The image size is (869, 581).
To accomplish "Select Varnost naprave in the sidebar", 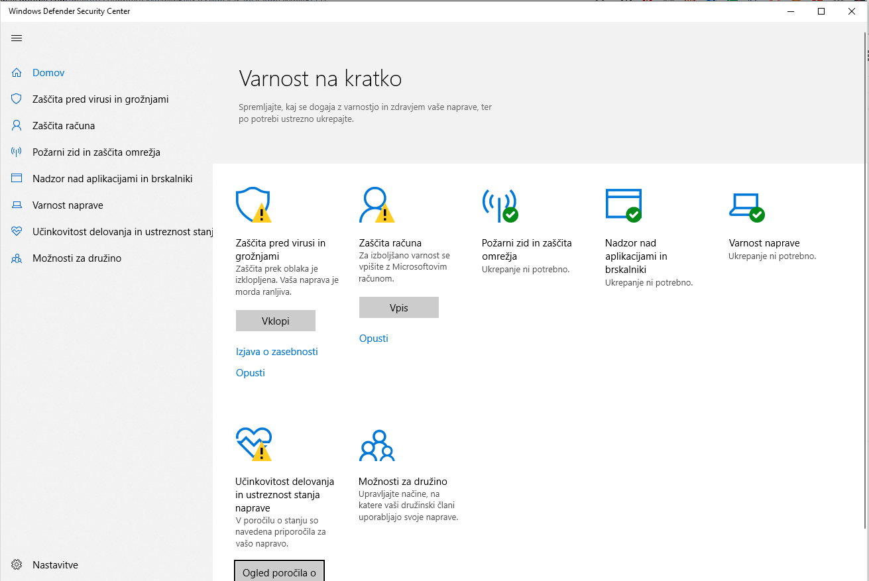I will click(68, 205).
